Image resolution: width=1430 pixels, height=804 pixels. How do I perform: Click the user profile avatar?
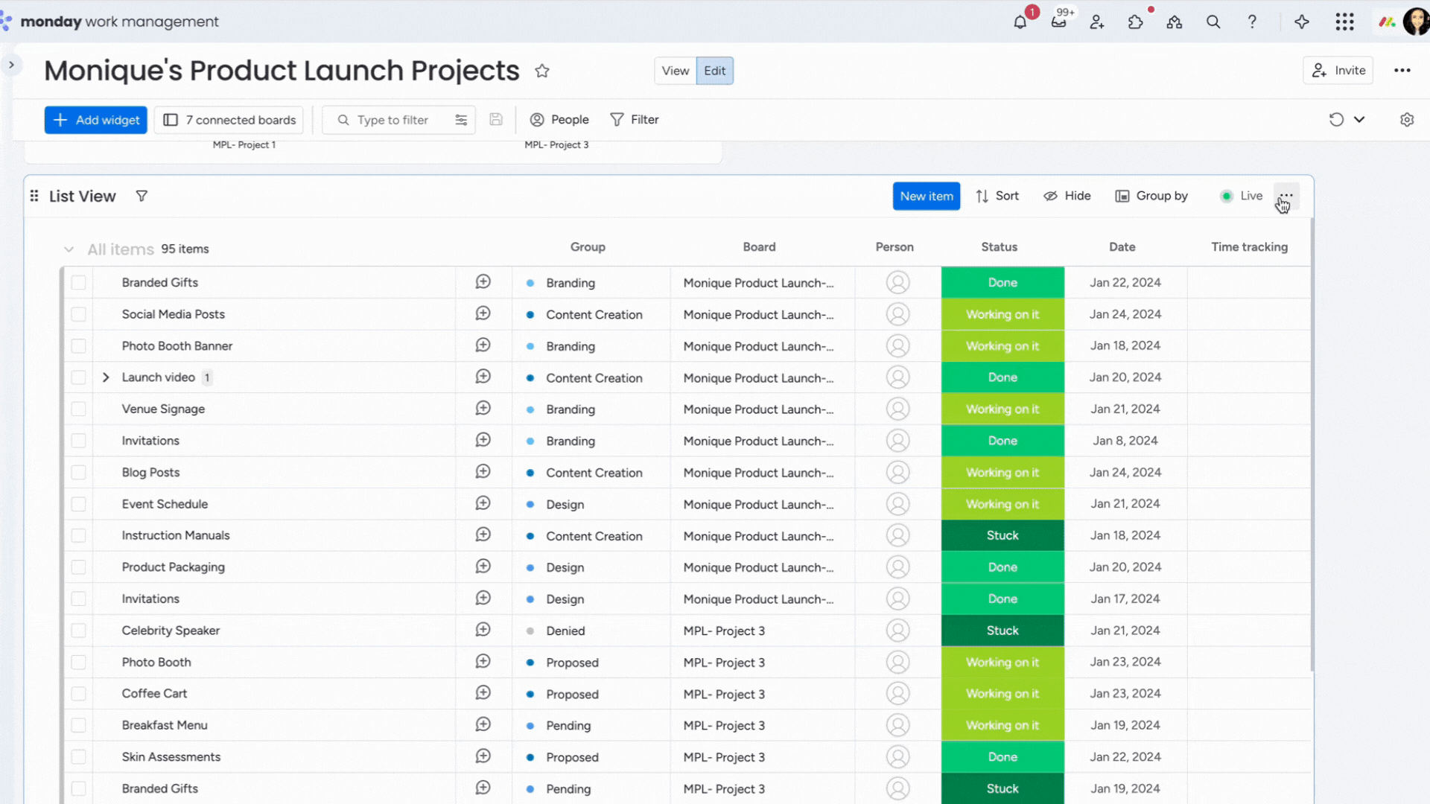click(1415, 22)
